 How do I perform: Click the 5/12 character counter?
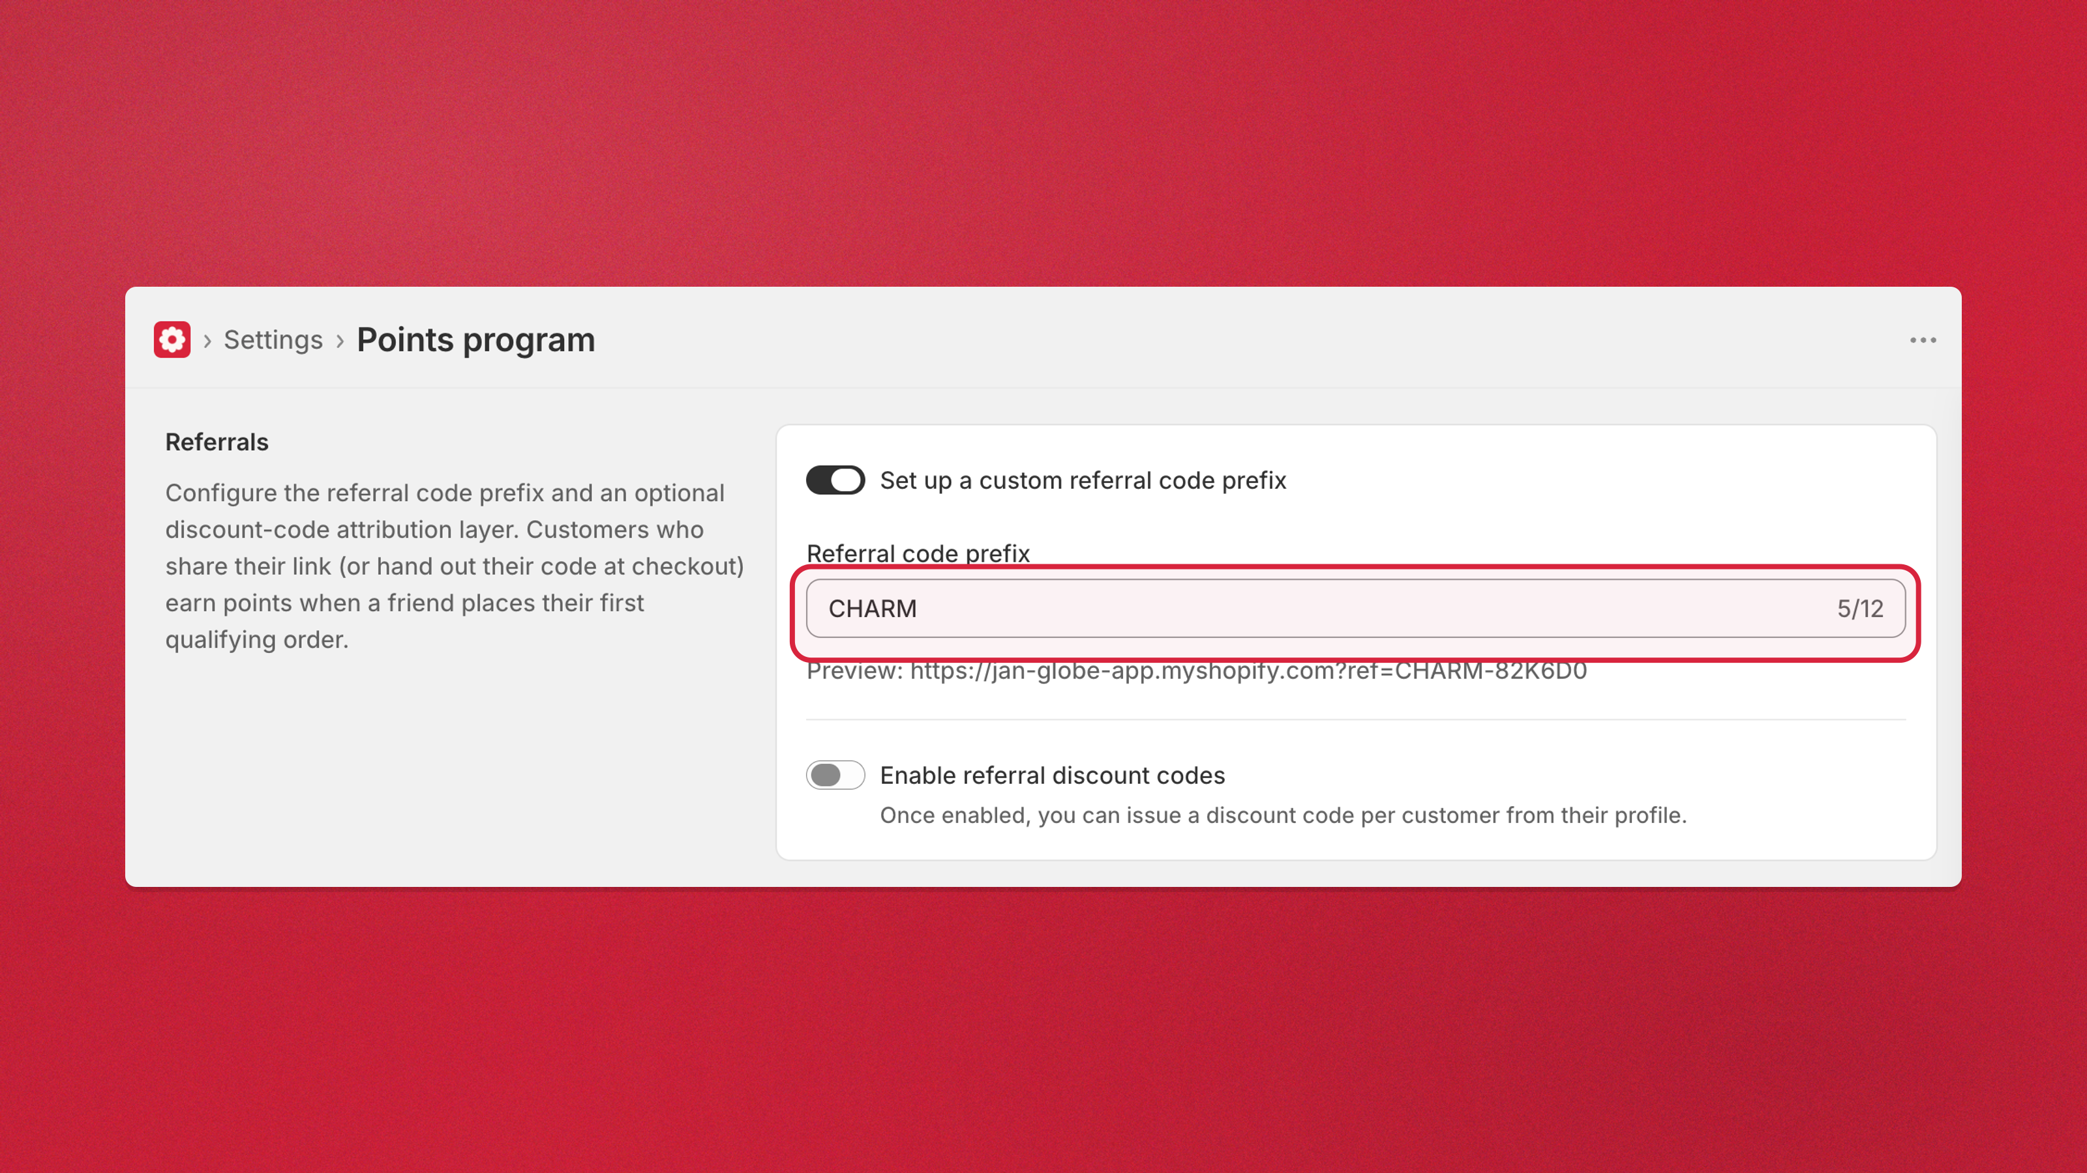(x=1859, y=608)
